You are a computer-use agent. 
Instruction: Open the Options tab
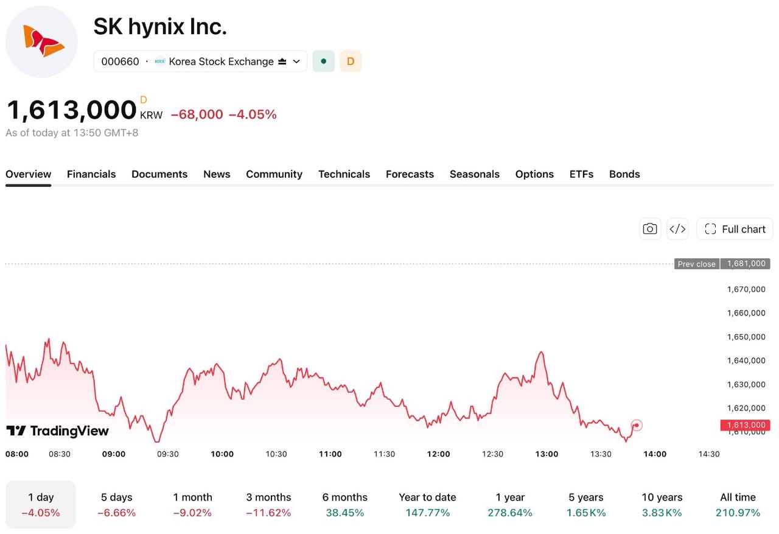click(x=534, y=174)
